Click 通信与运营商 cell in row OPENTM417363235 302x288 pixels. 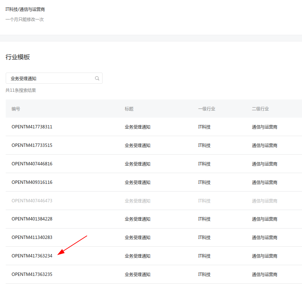click(x=265, y=274)
